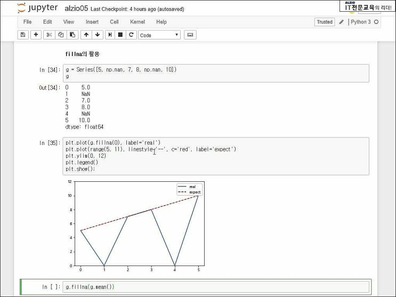Image resolution: width=396 pixels, height=297 pixels.
Task: Click the fillna markdown heading
Action: pyautogui.click(x=82, y=54)
